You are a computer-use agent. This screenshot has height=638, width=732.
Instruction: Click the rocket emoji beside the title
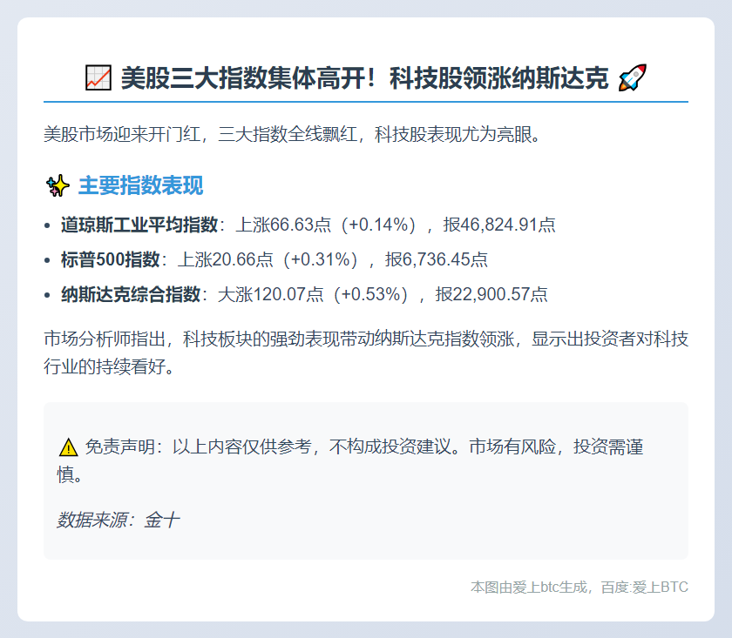(x=634, y=75)
